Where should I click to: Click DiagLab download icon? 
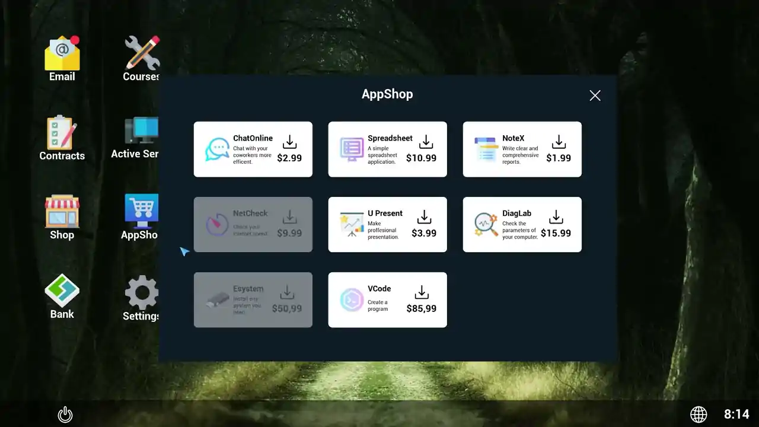pyautogui.click(x=556, y=217)
